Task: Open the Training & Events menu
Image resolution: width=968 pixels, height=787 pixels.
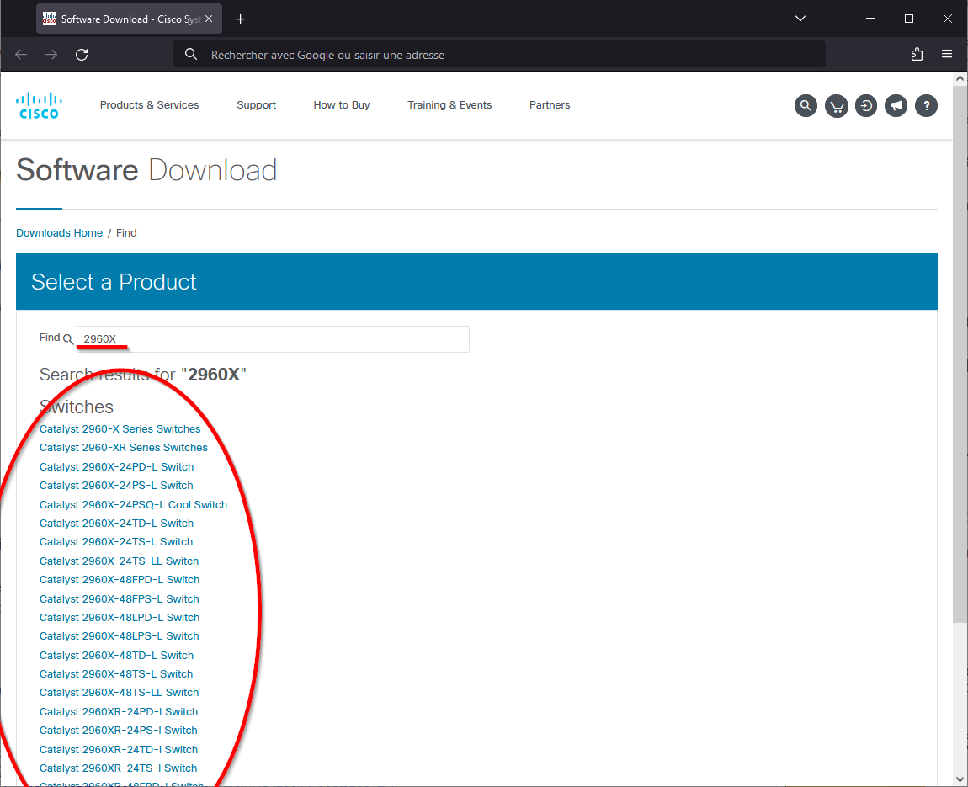Action: tap(449, 105)
